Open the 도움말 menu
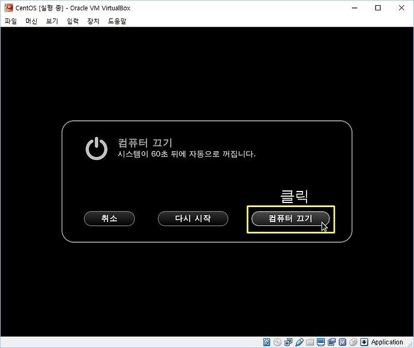Screen dimensions: 414x348 (117, 21)
